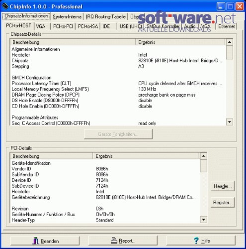
Task: Select the Revision row
Action: coord(105,209)
